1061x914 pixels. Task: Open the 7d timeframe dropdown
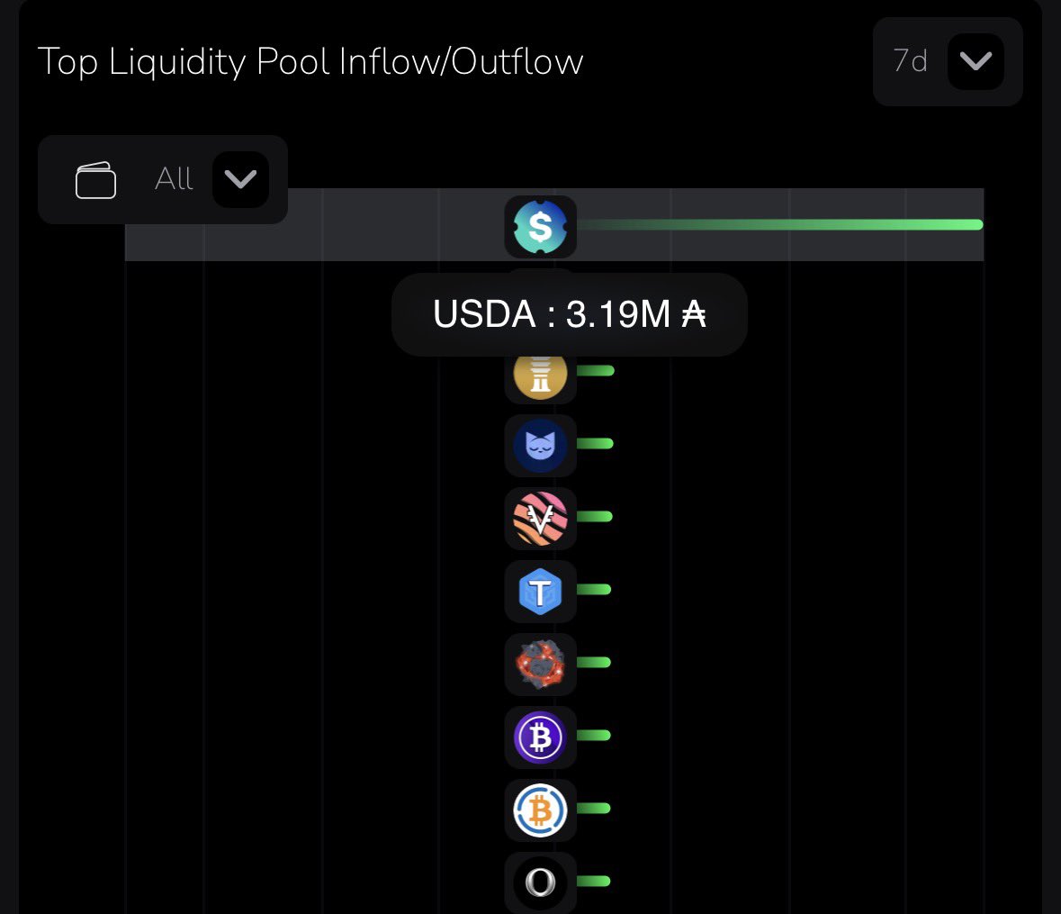click(x=976, y=61)
